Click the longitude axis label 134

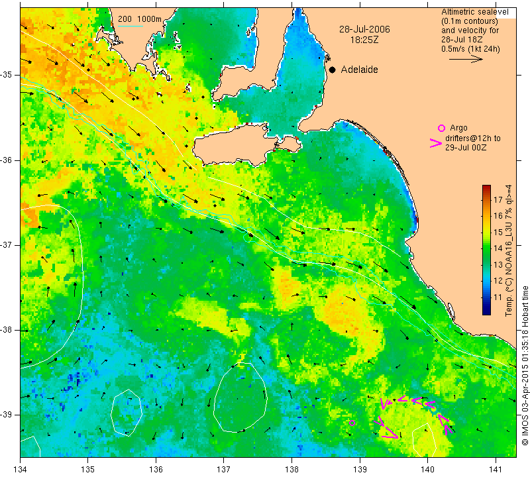point(21,470)
